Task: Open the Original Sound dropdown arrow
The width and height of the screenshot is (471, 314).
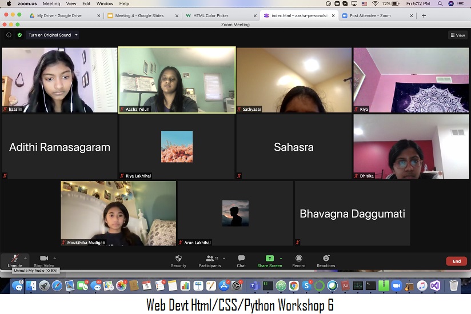Action: pyautogui.click(x=77, y=35)
